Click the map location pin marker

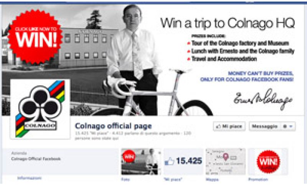(x=226, y=156)
